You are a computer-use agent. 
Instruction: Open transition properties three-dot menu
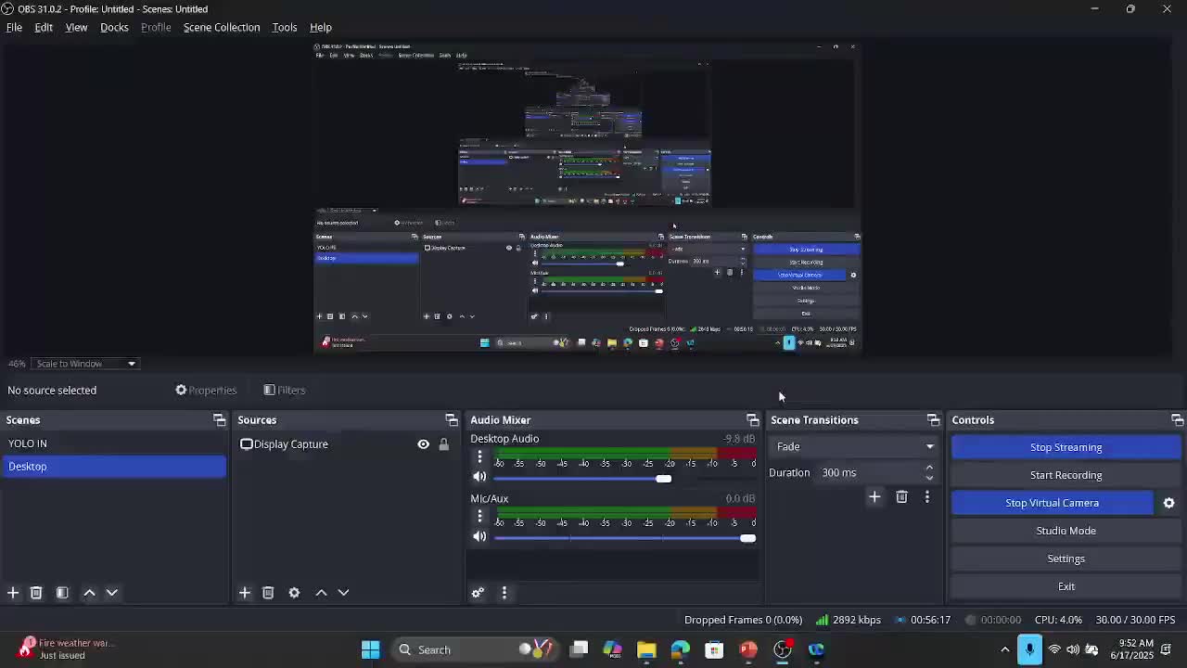tap(926, 497)
